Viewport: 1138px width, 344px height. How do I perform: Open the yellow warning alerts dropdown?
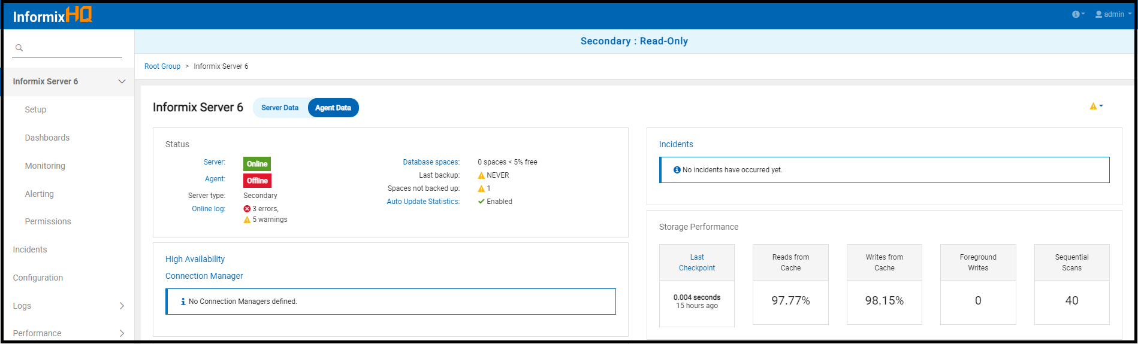tap(1095, 106)
